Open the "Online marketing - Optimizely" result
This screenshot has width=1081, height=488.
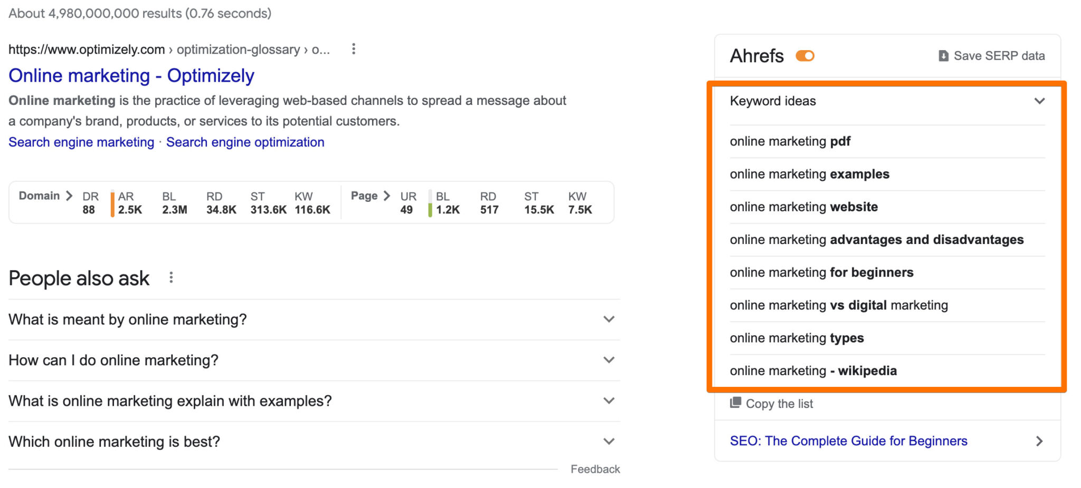pos(131,75)
